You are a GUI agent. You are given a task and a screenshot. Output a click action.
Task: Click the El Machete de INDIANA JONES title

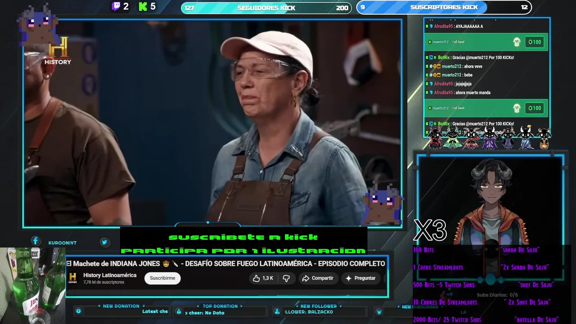pos(225,263)
